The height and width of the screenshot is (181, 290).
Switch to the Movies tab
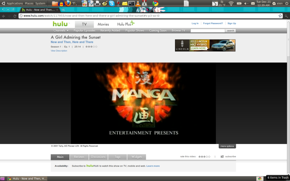(103, 24)
